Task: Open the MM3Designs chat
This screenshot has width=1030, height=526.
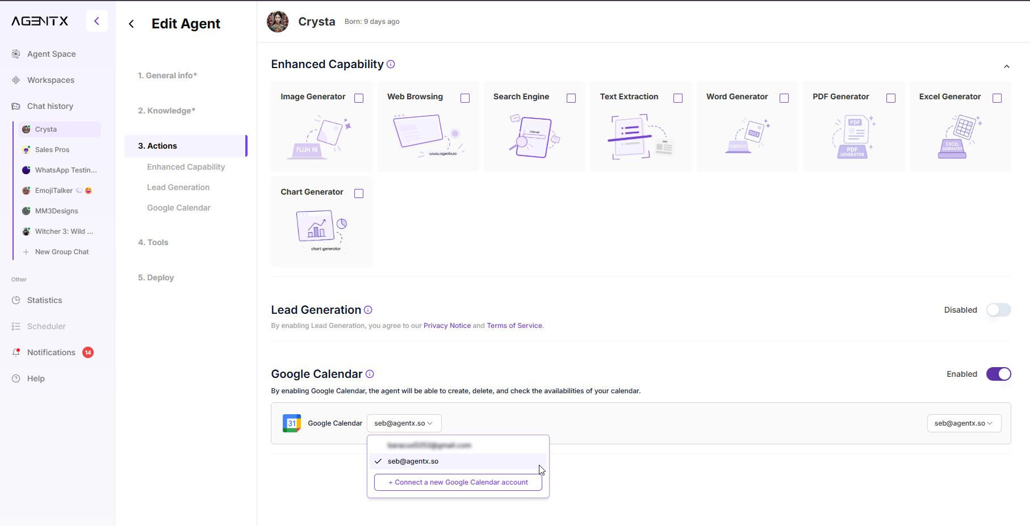Action: tap(60, 211)
